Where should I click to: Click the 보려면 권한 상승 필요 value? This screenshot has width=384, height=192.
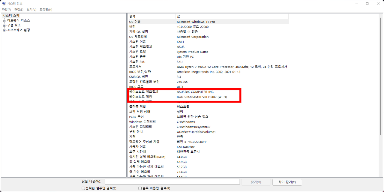pyautogui.click(x=192, y=117)
